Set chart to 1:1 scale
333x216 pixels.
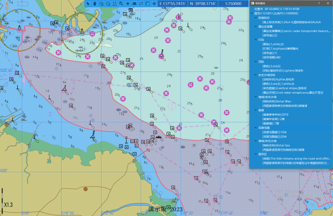pos(114,4)
